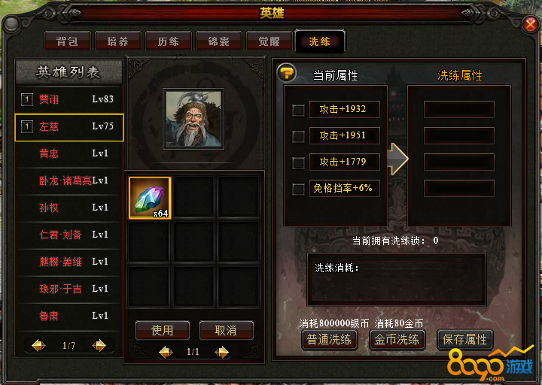Click the yellow question mark help icon

pyautogui.click(x=287, y=73)
